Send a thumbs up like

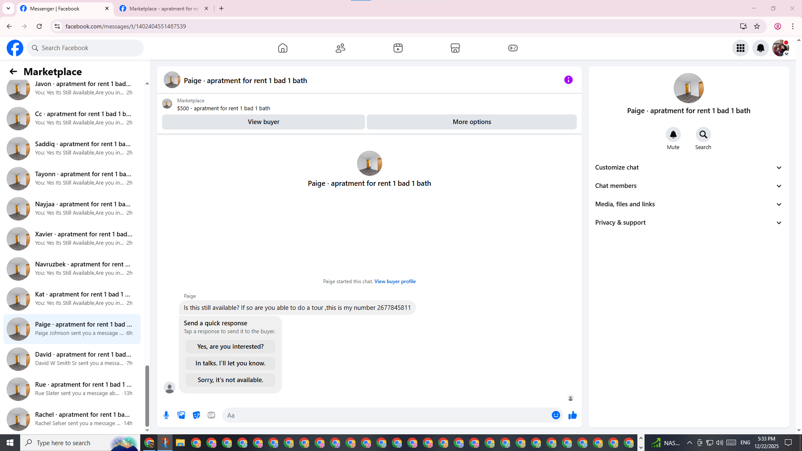[572, 415]
